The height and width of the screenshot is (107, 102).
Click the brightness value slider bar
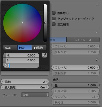(x=45, y=23)
